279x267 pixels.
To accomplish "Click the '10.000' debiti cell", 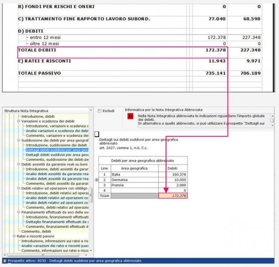I will [173, 180].
